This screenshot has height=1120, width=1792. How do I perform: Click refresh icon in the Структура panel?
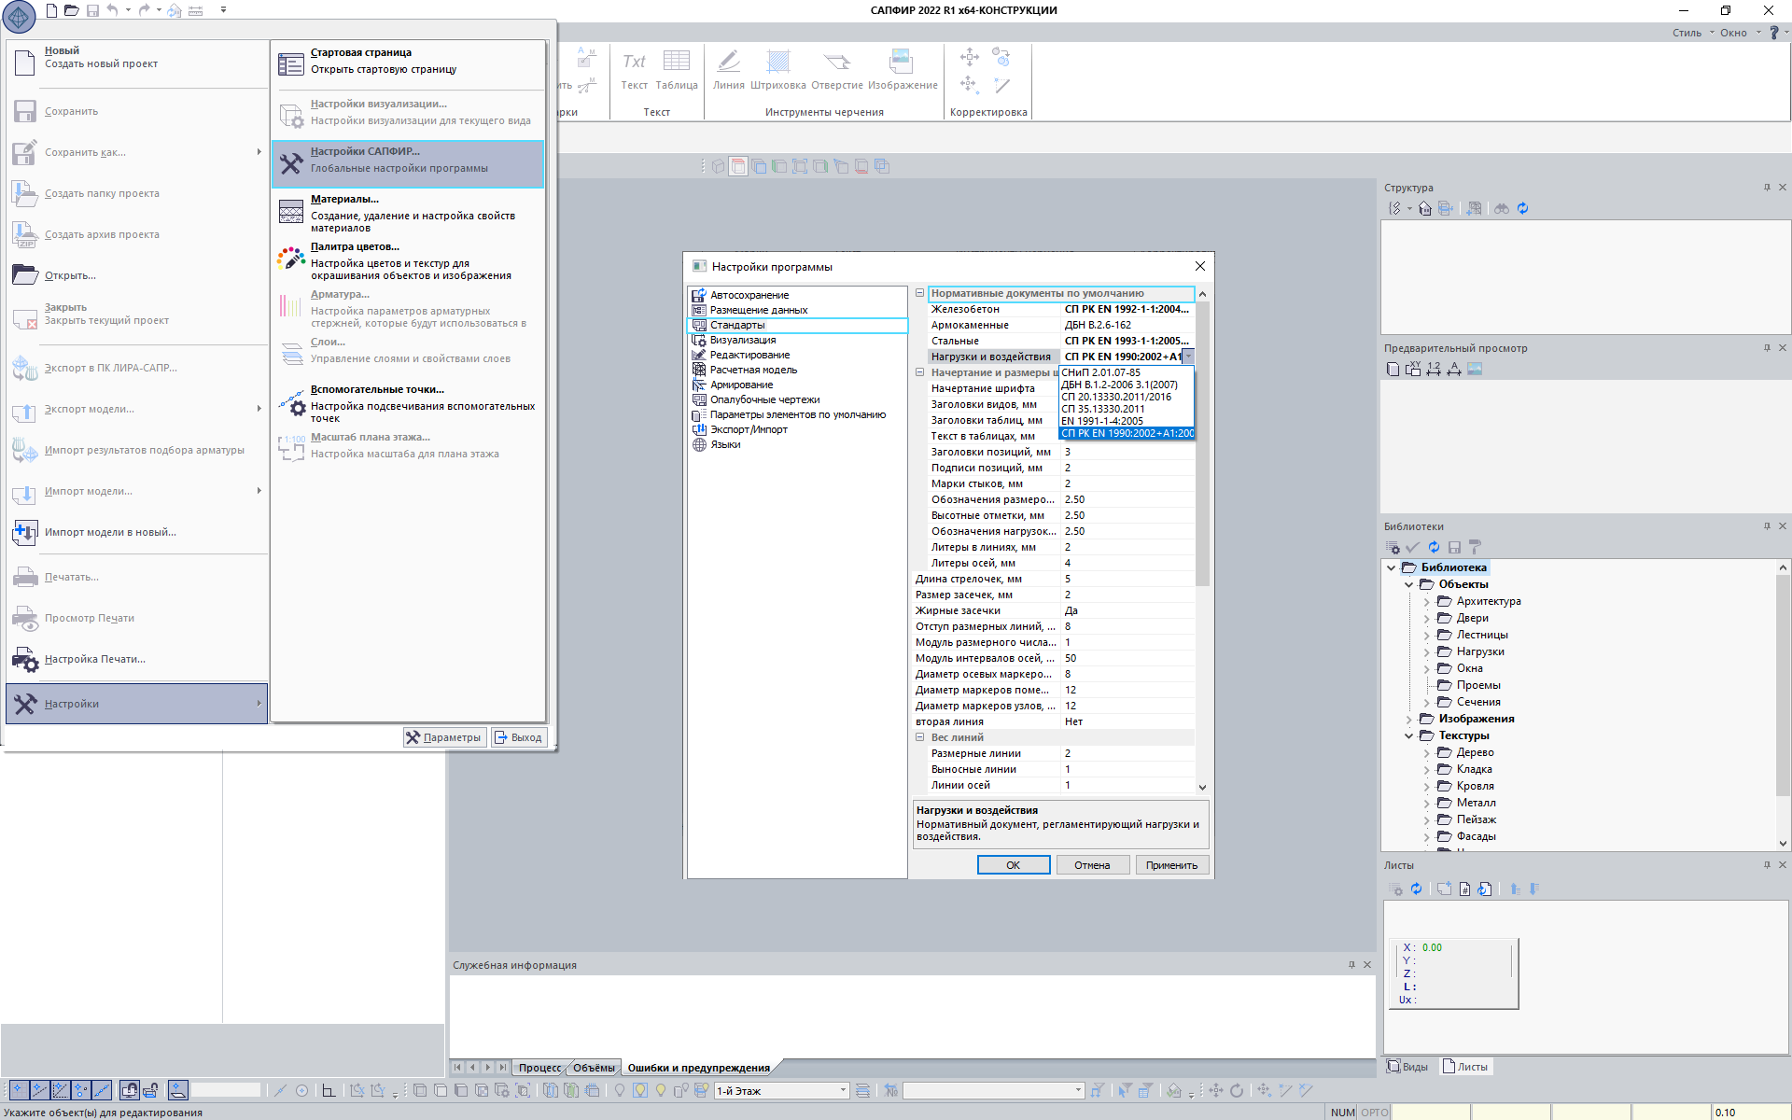pos(1522,208)
